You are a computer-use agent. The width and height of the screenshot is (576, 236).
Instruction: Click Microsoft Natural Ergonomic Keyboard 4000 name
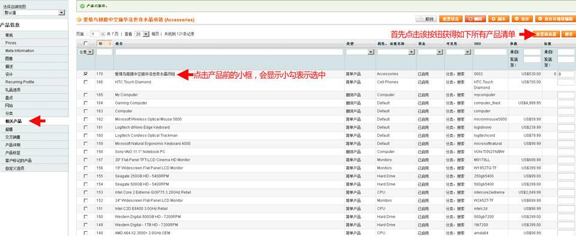152,144
